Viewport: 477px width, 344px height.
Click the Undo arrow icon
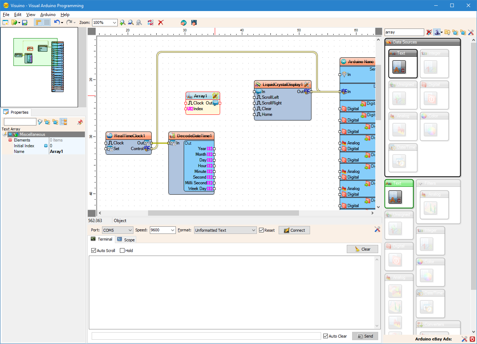57,22
